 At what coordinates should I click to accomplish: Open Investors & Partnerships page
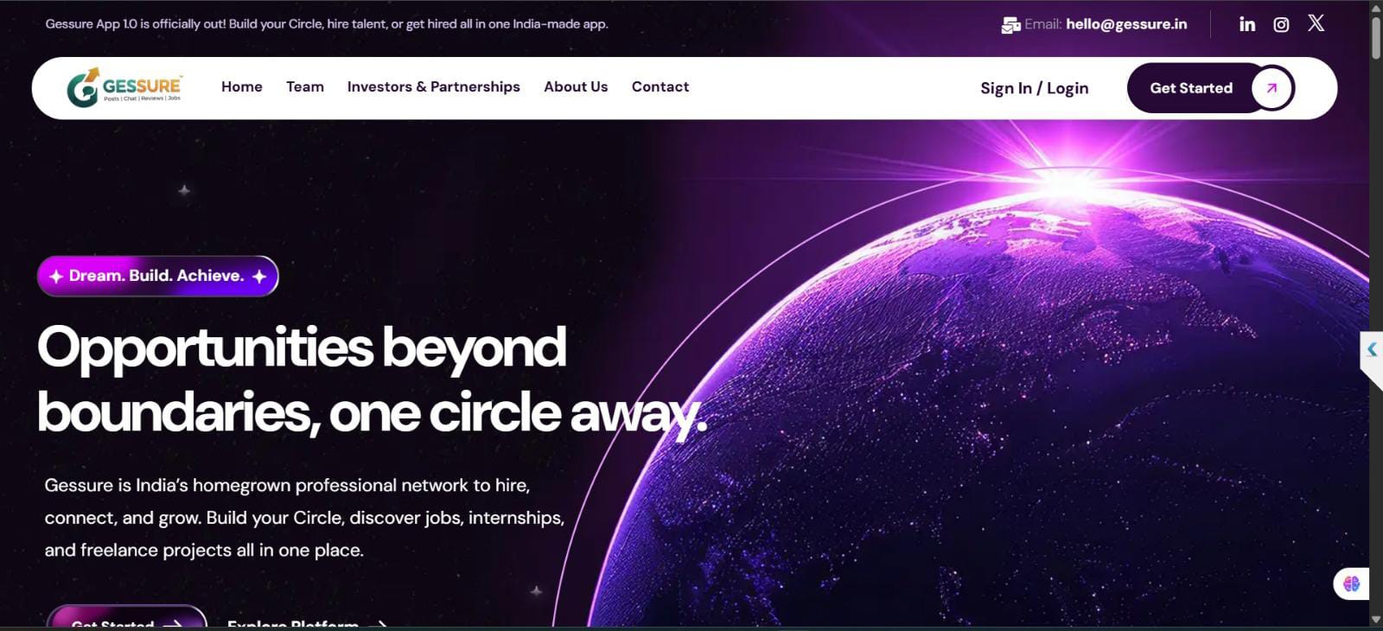click(433, 86)
